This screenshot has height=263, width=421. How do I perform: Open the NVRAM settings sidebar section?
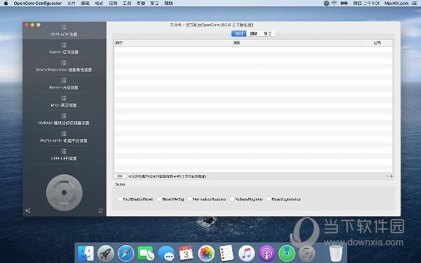(x=64, y=119)
